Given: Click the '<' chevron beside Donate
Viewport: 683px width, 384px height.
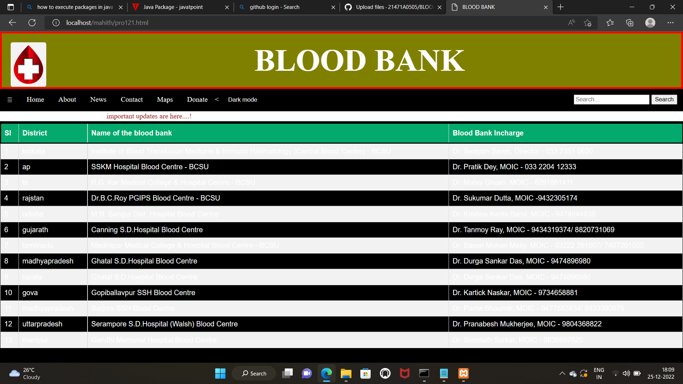Looking at the screenshot, I should [217, 100].
